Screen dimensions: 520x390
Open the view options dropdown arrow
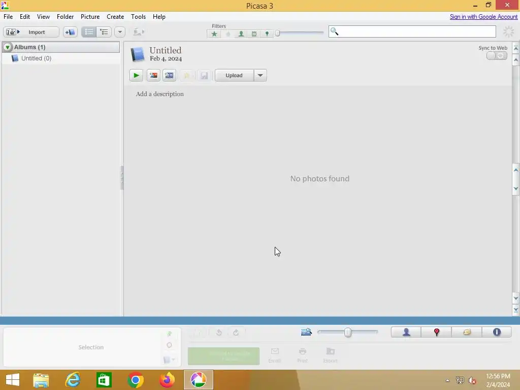[x=120, y=32]
